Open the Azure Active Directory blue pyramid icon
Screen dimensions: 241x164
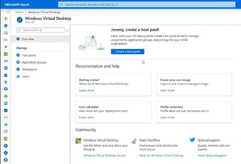[6, 125]
